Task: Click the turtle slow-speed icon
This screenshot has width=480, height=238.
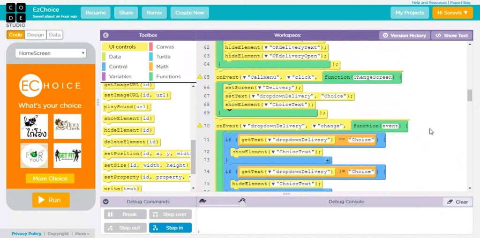Action: pos(202,201)
